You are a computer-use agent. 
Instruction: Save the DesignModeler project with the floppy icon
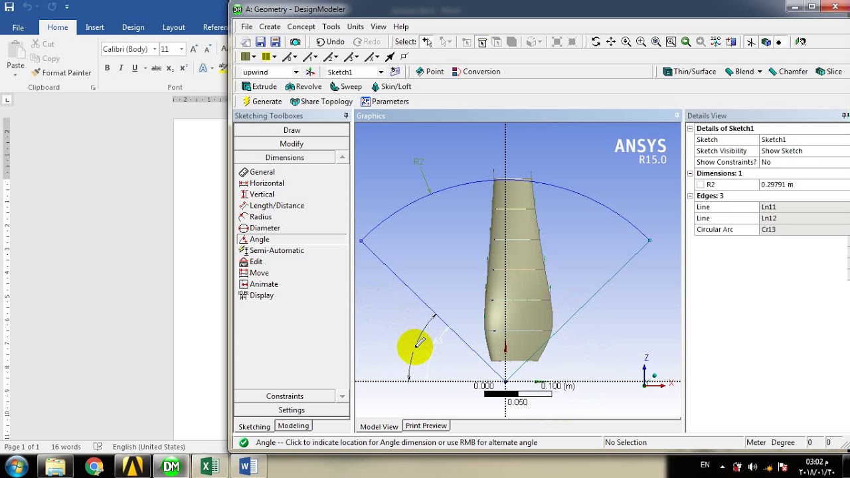(x=260, y=42)
